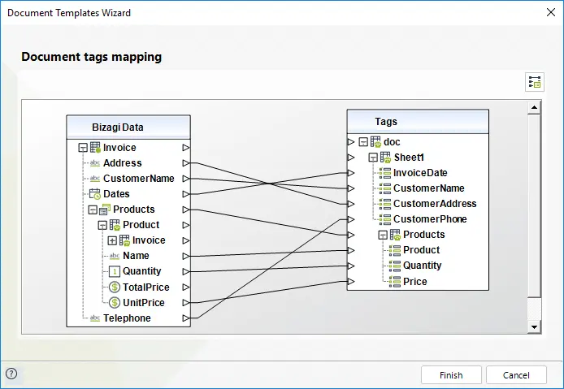Click the Sheet1 table icon
The image size is (564, 389).
tap(385, 157)
